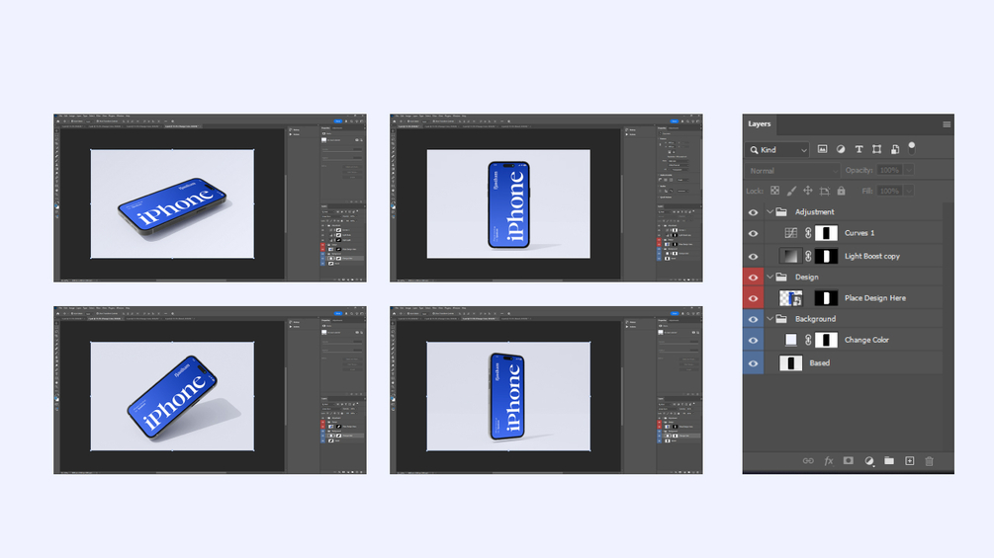The height and width of the screenshot is (558, 994).
Task: Click the link layers icon
Action: pos(808,461)
